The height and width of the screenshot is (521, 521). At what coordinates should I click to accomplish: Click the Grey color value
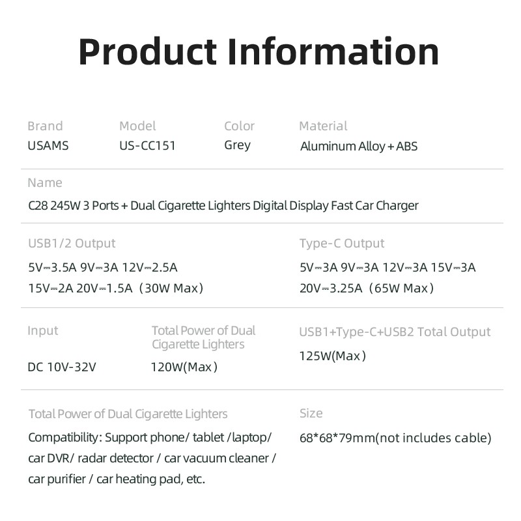pyautogui.click(x=237, y=145)
